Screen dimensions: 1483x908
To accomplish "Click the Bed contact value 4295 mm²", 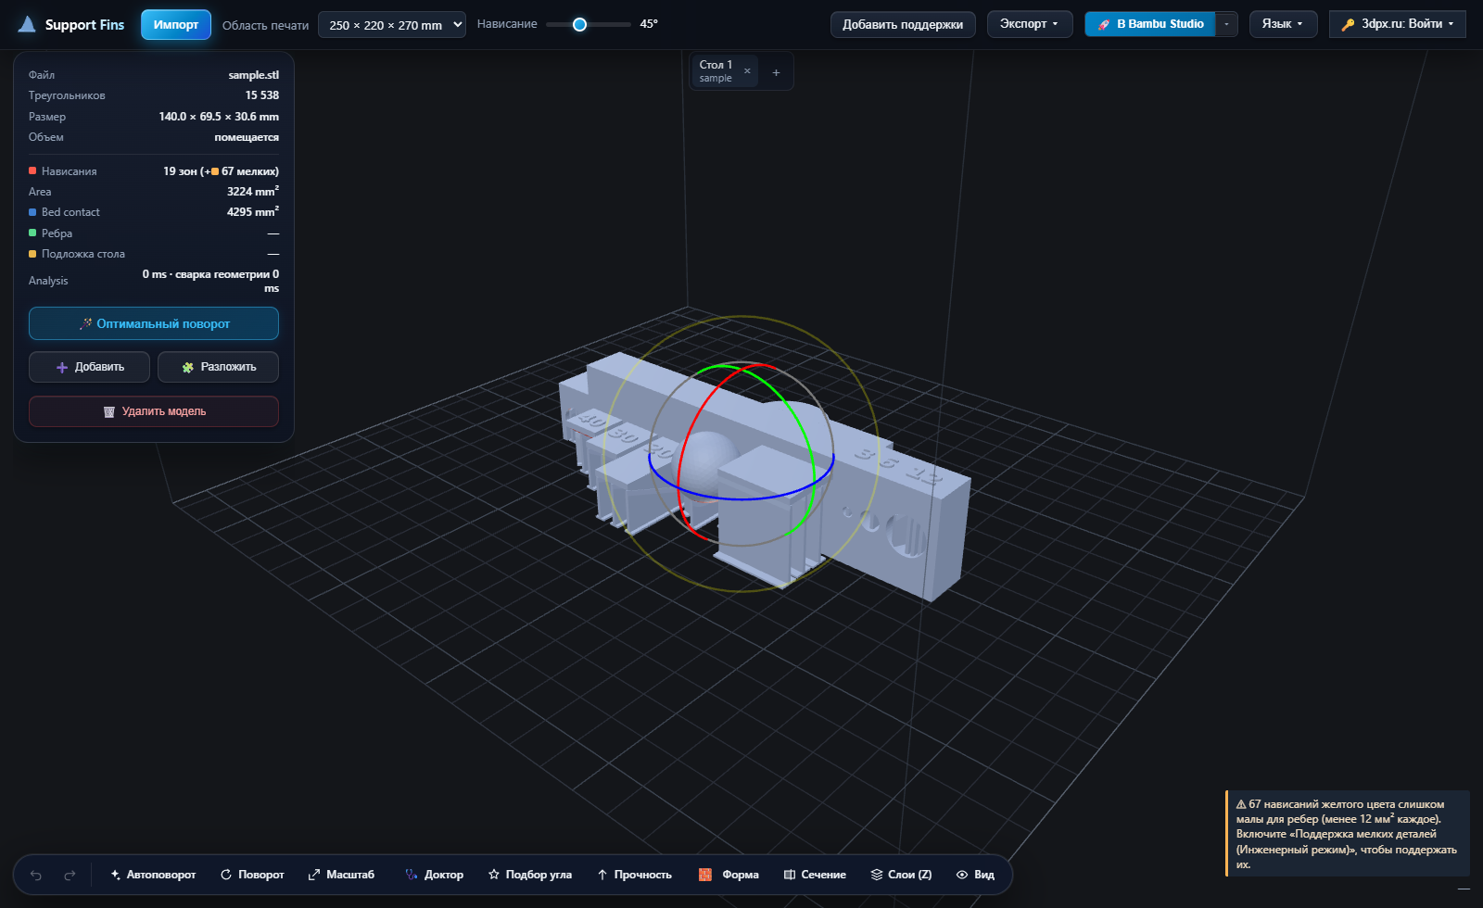I will [x=253, y=212].
